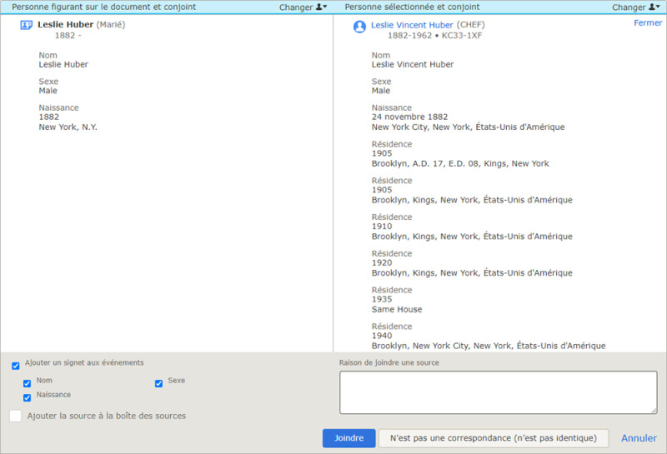
Task: Enable Ajouter la source à la boîte des sources
Action: 16,416
